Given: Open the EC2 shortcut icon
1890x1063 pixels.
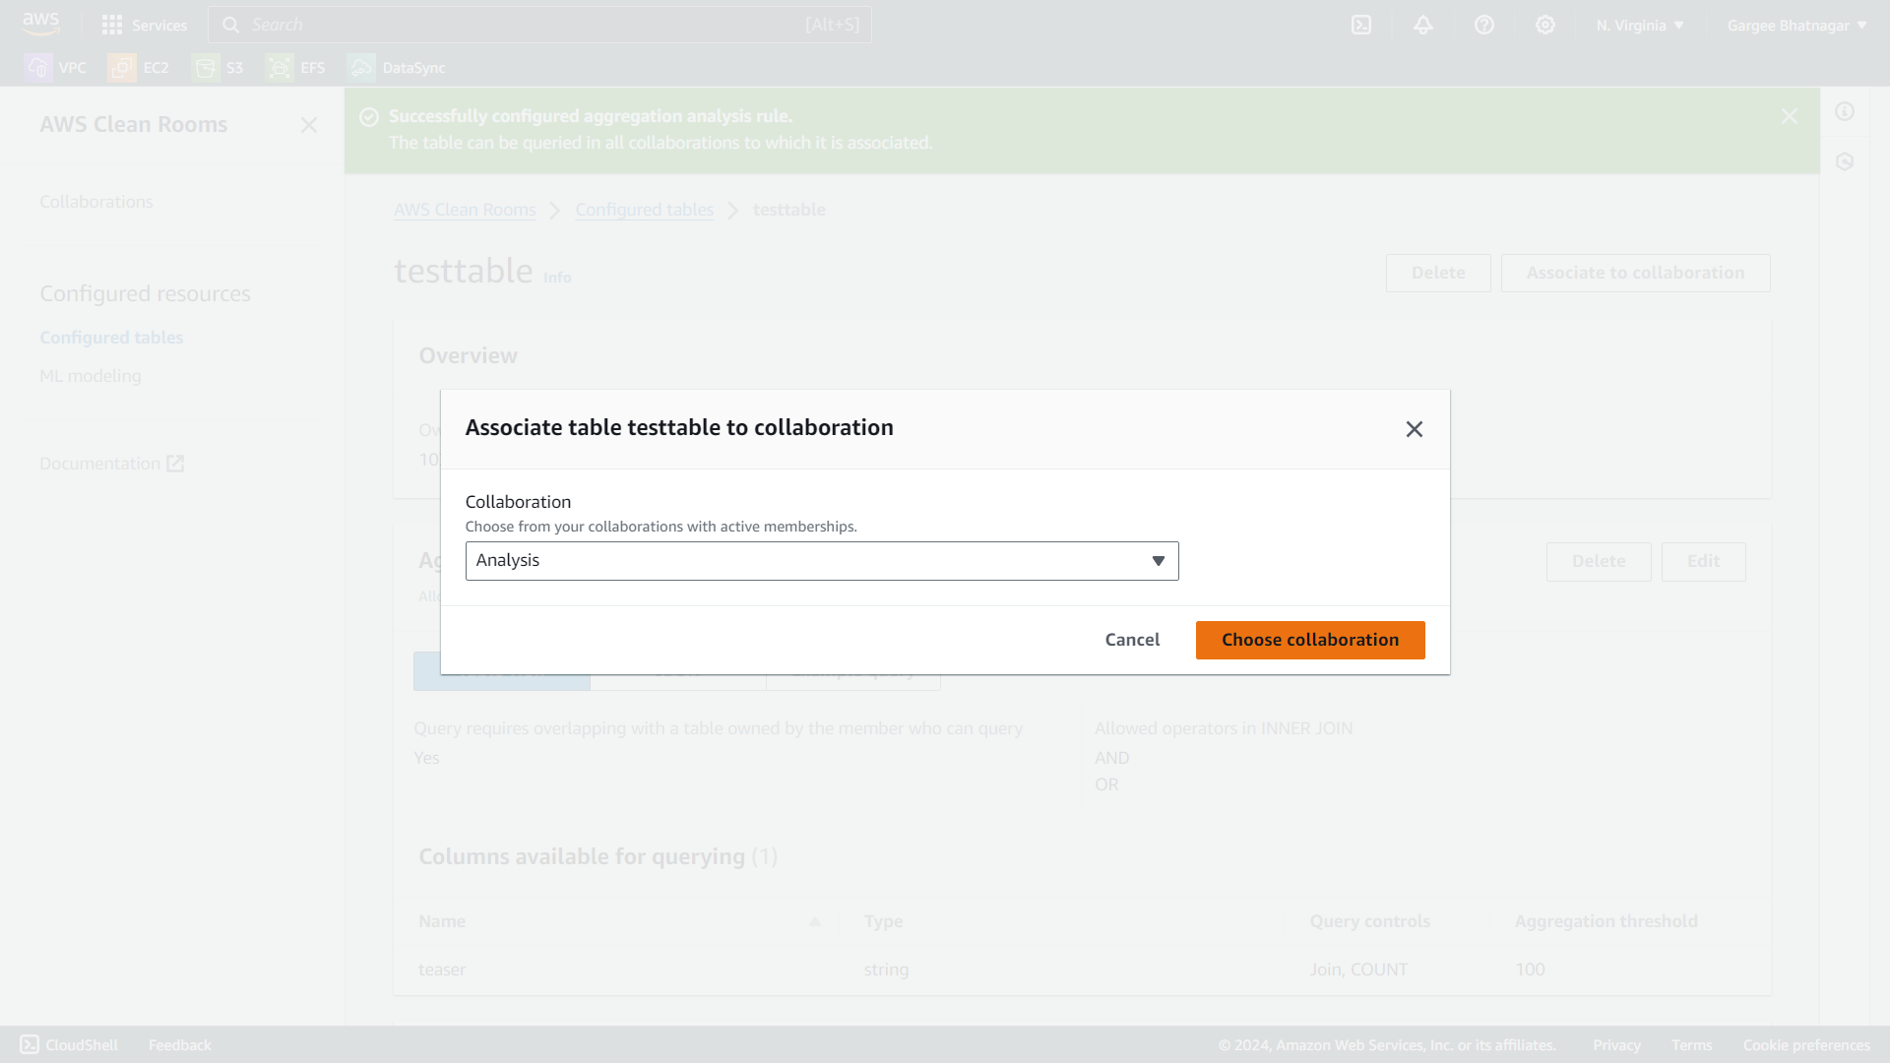Looking at the screenshot, I should click(x=122, y=67).
